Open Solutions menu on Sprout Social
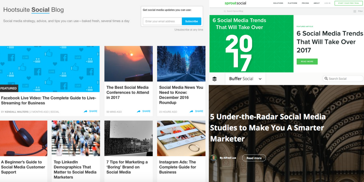The image size is (364, 182). point(278,3)
